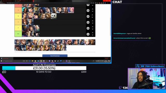Click the Twitch viewer count icon
This screenshot has width=166, height=93.
pyautogui.click(x=120, y=88)
